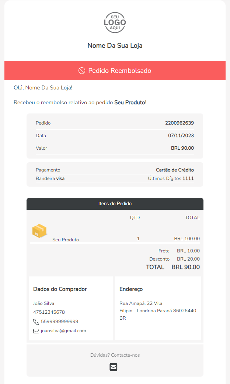Click the refunded prohibition icon in banner
Viewport: 230px width, 384px height.
[x=82, y=71]
